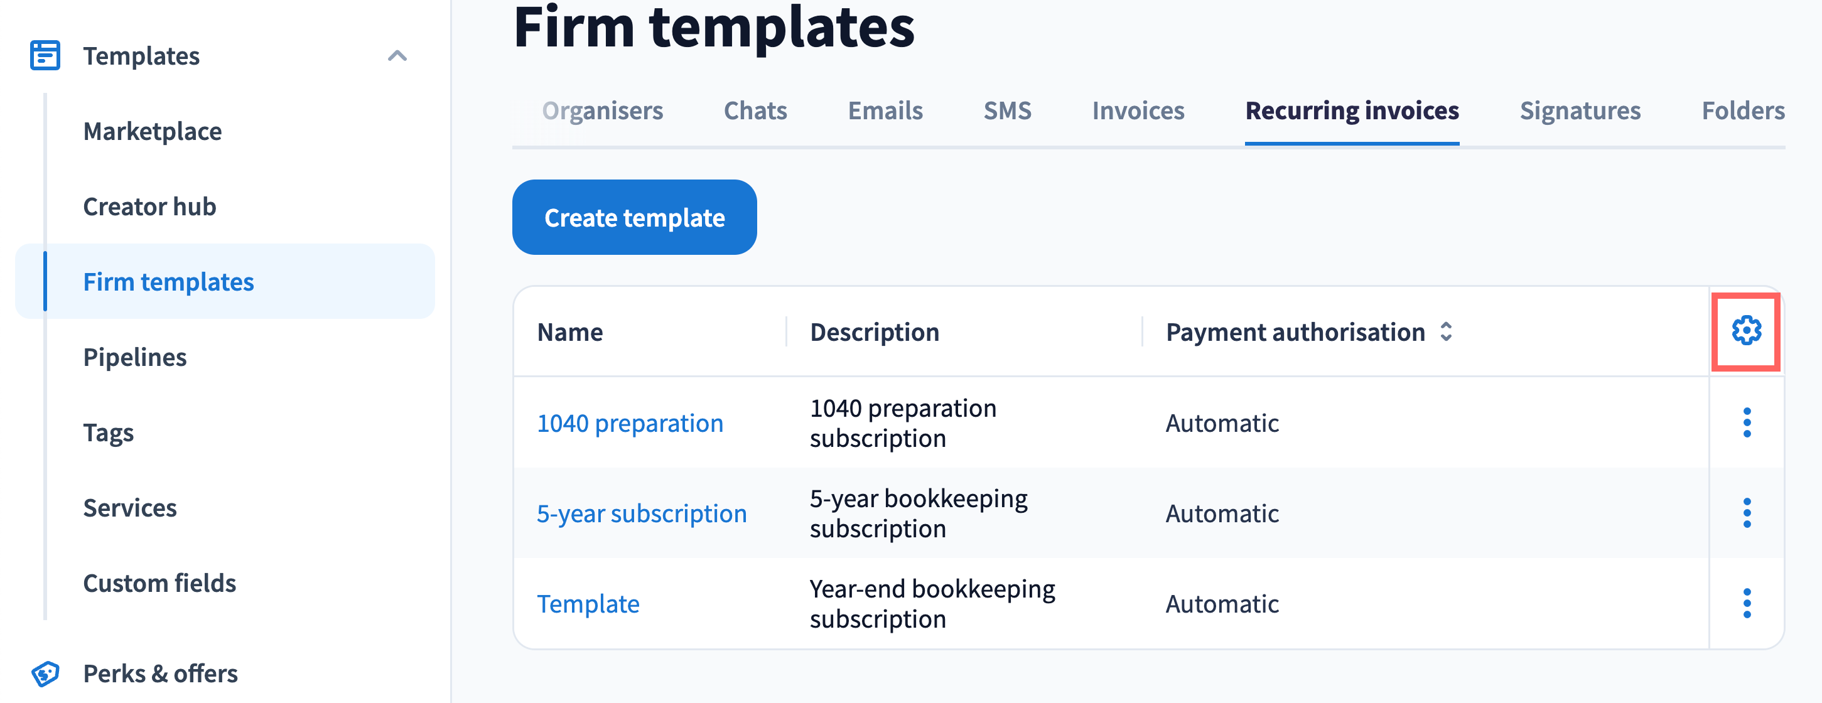Go to Marketplace in sidebar

(x=152, y=131)
